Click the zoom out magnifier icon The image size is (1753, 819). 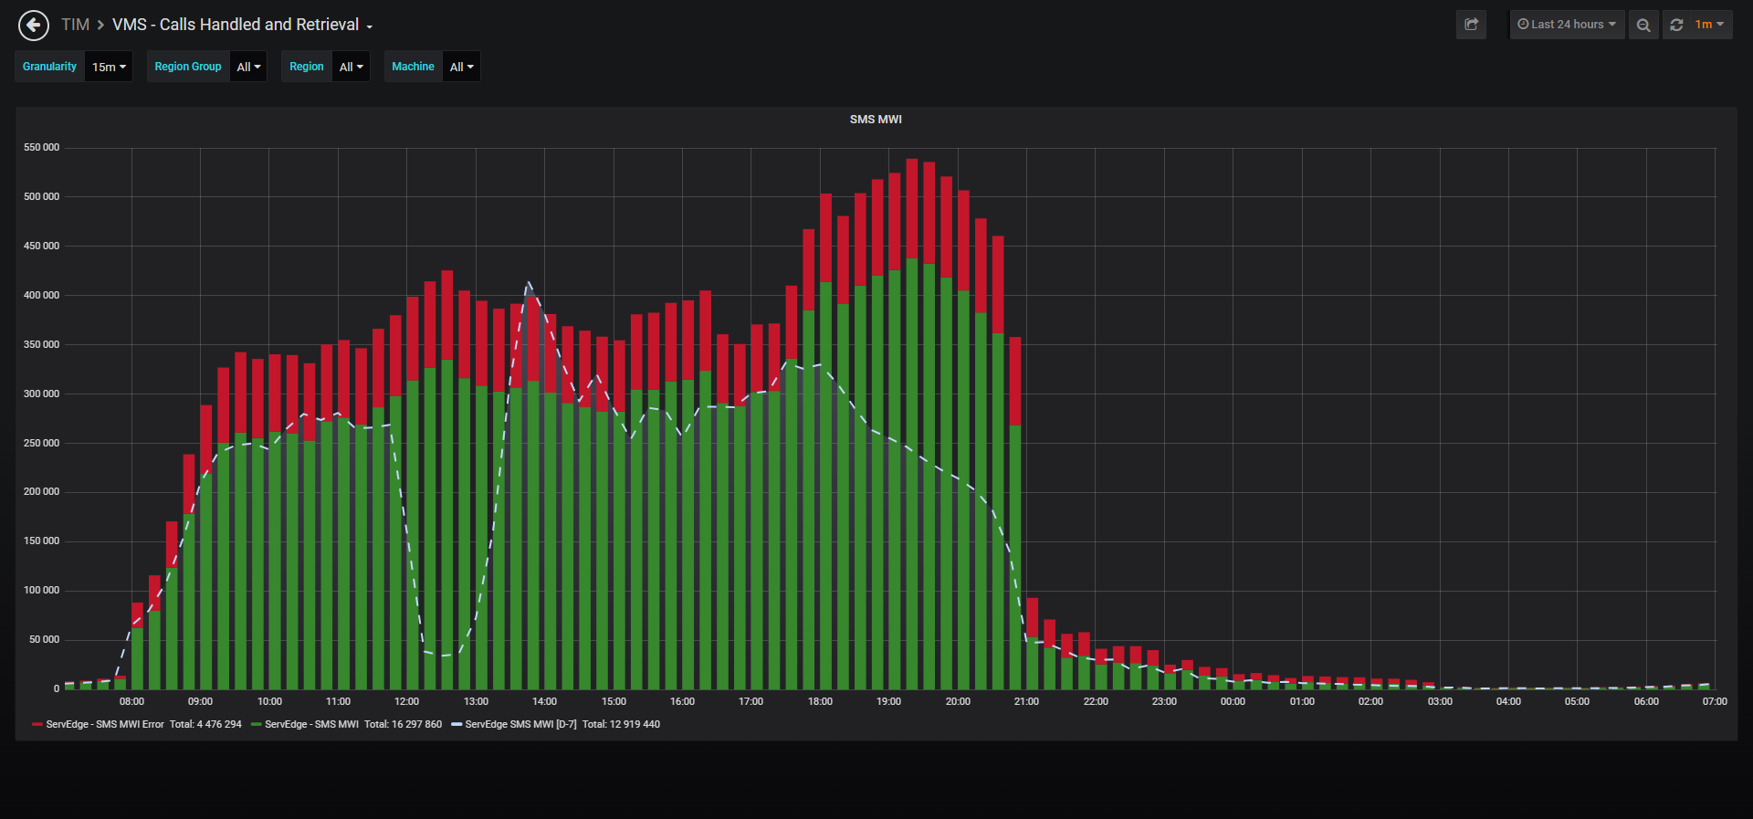tap(1643, 25)
